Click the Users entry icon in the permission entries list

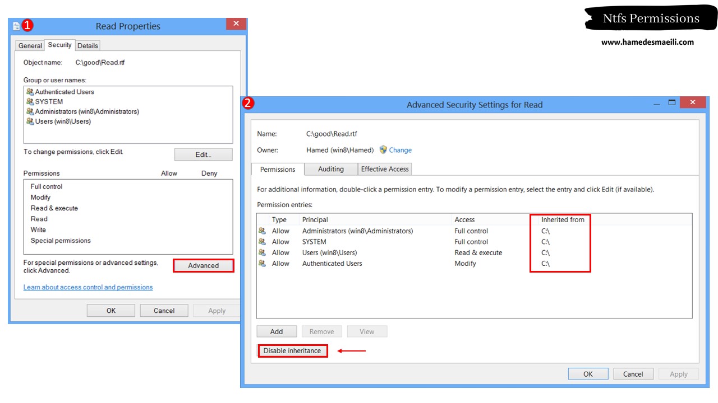(262, 253)
